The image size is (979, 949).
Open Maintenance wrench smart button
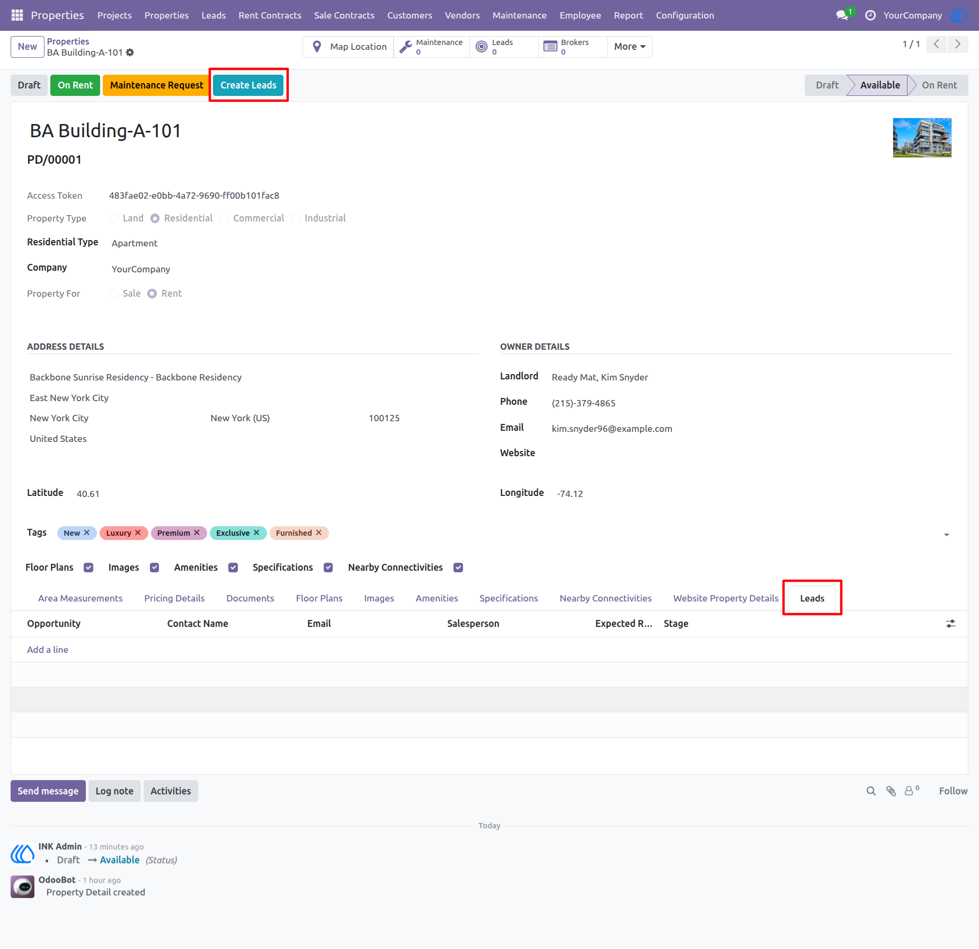point(431,47)
